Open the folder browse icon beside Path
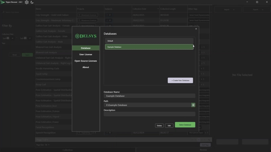Viewport: 271px width, 152px height. 193,105
